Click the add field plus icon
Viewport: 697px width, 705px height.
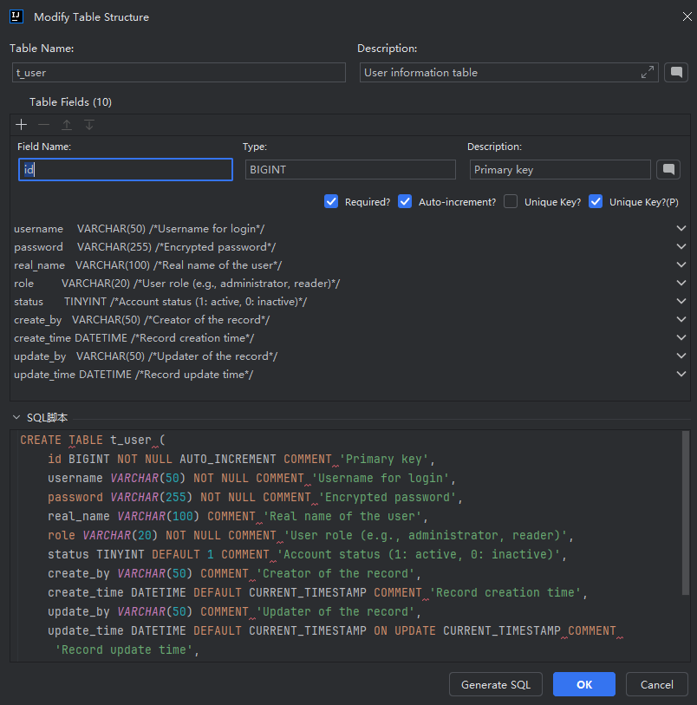(x=22, y=125)
